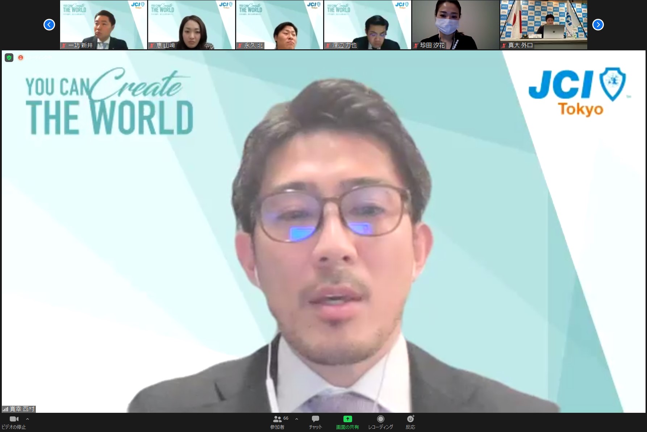Select the 渡辺 力也 video thumbnail
The height and width of the screenshot is (432, 647).
[368, 25]
